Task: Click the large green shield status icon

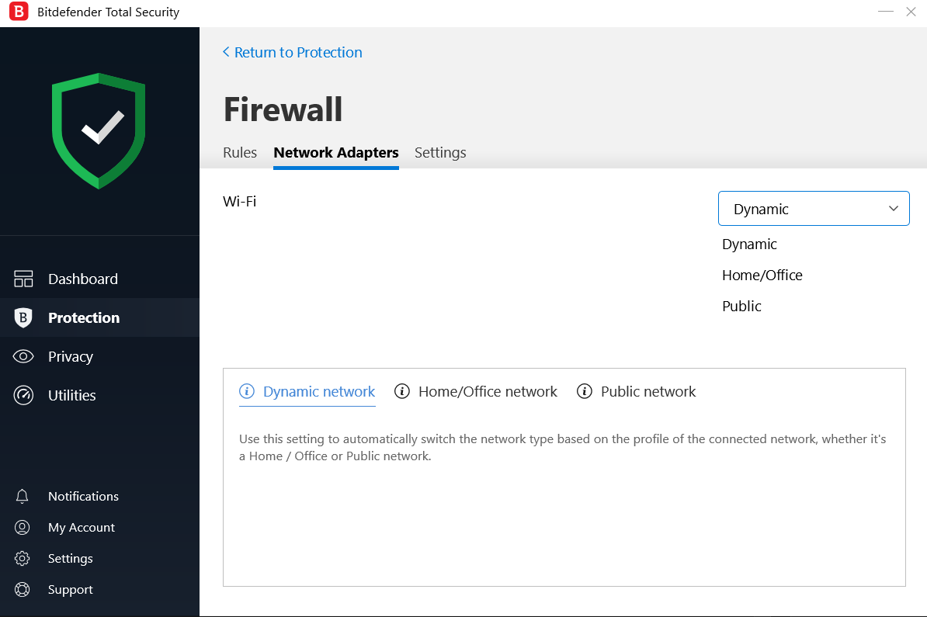Action: pyautogui.click(x=99, y=130)
